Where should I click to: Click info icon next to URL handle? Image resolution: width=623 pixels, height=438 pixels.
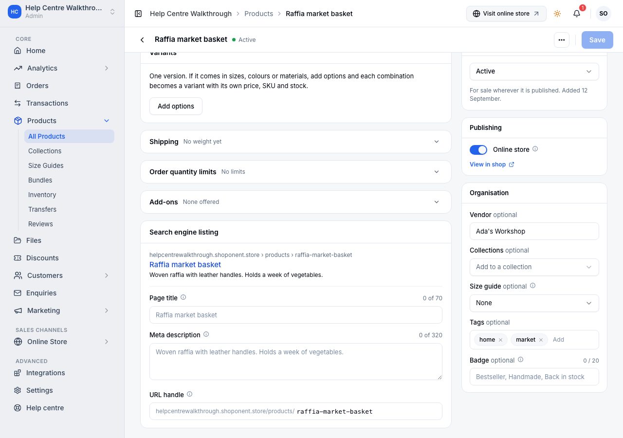(x=190, y=394)
